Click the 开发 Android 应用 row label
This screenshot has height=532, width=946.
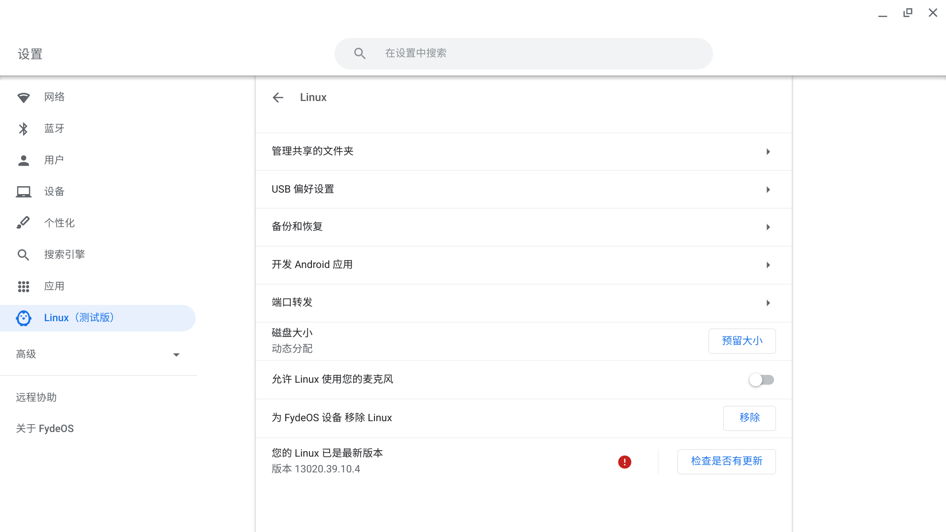[x=312, y=265]
